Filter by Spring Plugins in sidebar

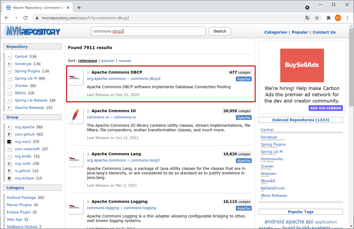pyautogui.click(x=27, y=71)
